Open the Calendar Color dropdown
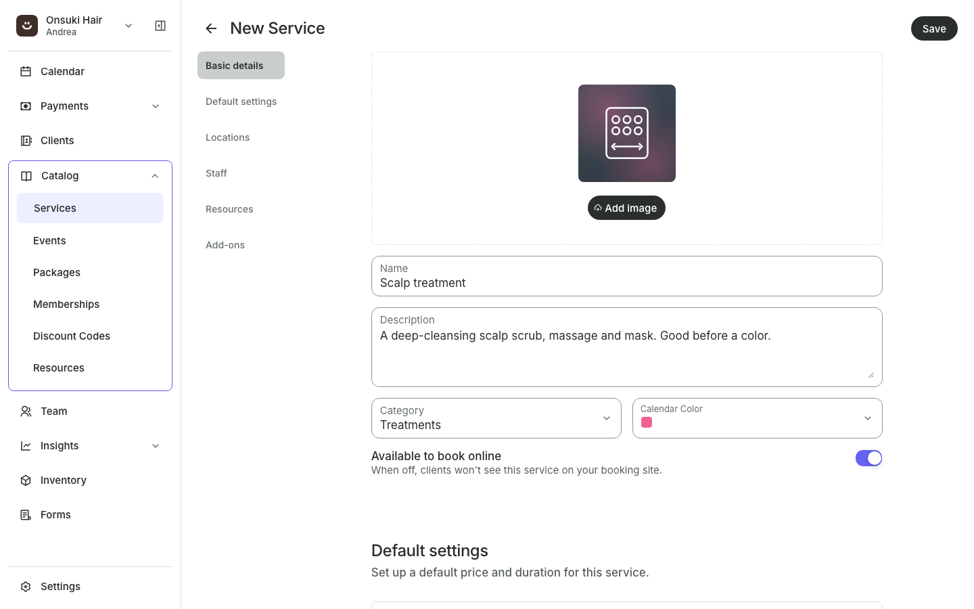The image size is (974, 609). pyautogui.click(x=758, y=418)
